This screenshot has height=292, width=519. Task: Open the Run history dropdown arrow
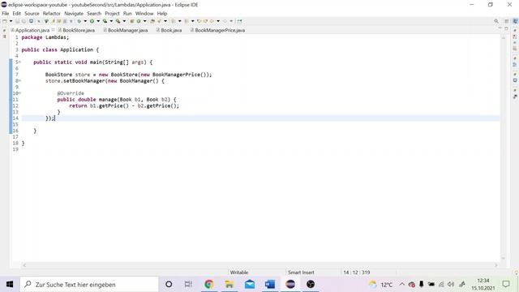98,21
